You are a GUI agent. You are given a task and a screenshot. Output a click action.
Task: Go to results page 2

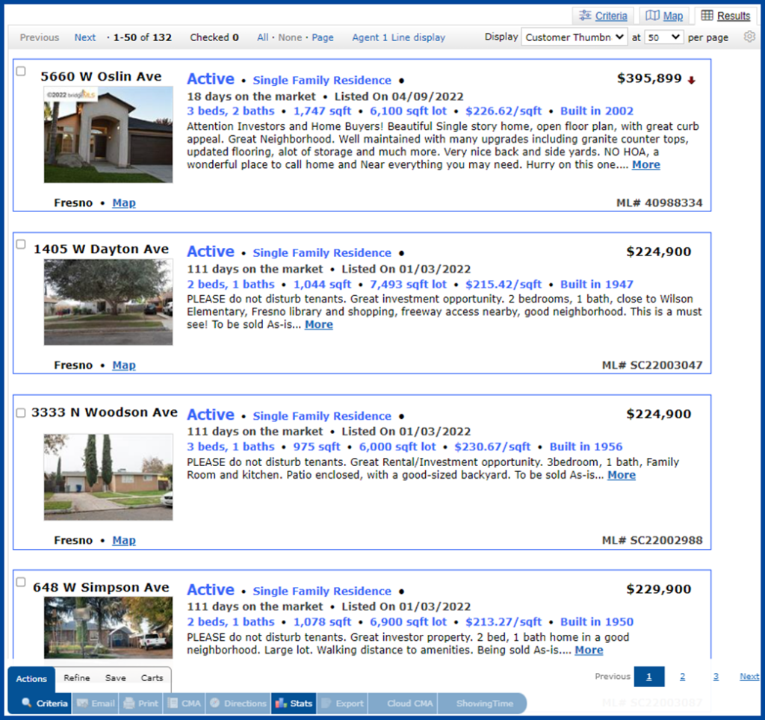click(682, 675)
